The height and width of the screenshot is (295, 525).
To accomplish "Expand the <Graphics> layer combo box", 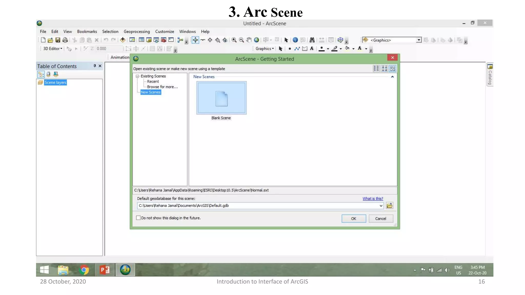I will coord(419,40).
